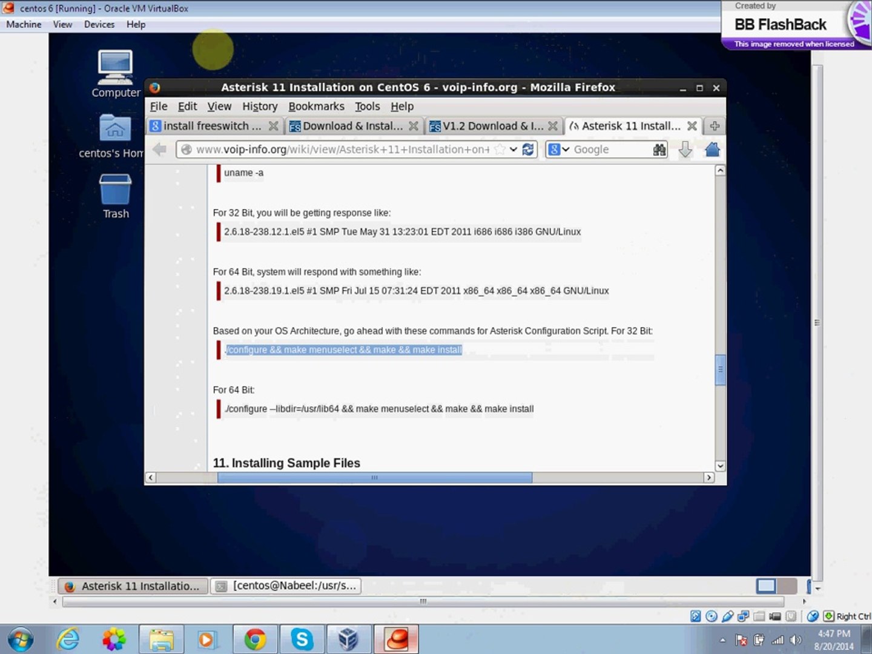Click the colorful flower taskbar icon
The width and height of the screenshot is (872, 654).
coord(114,639)
